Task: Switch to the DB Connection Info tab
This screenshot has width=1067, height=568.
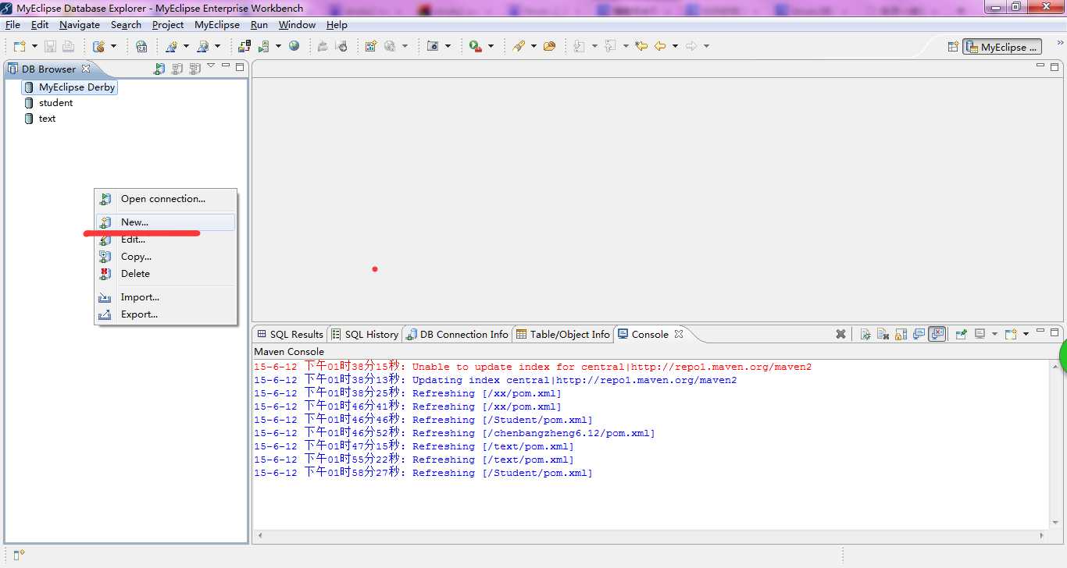Action: coord(458,334)
